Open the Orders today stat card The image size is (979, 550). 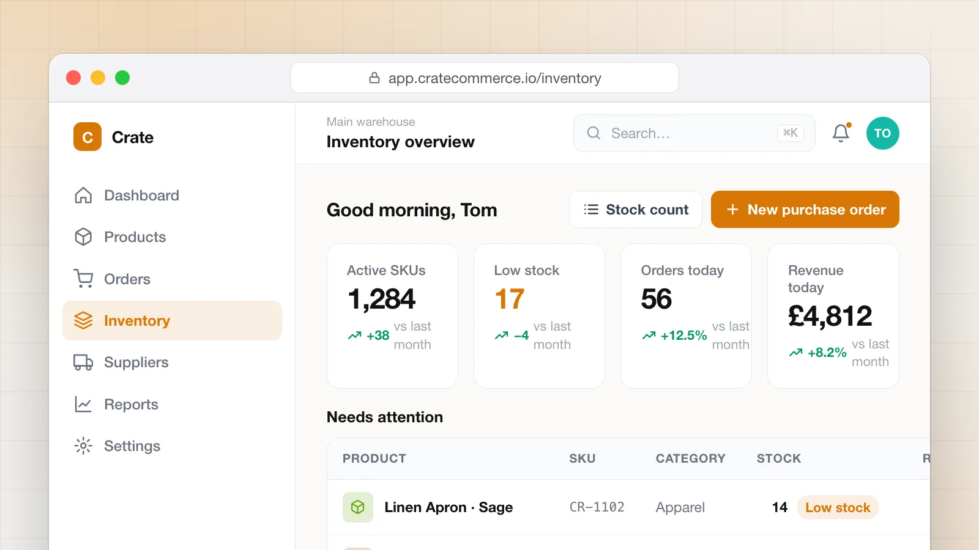click(687, 316)
